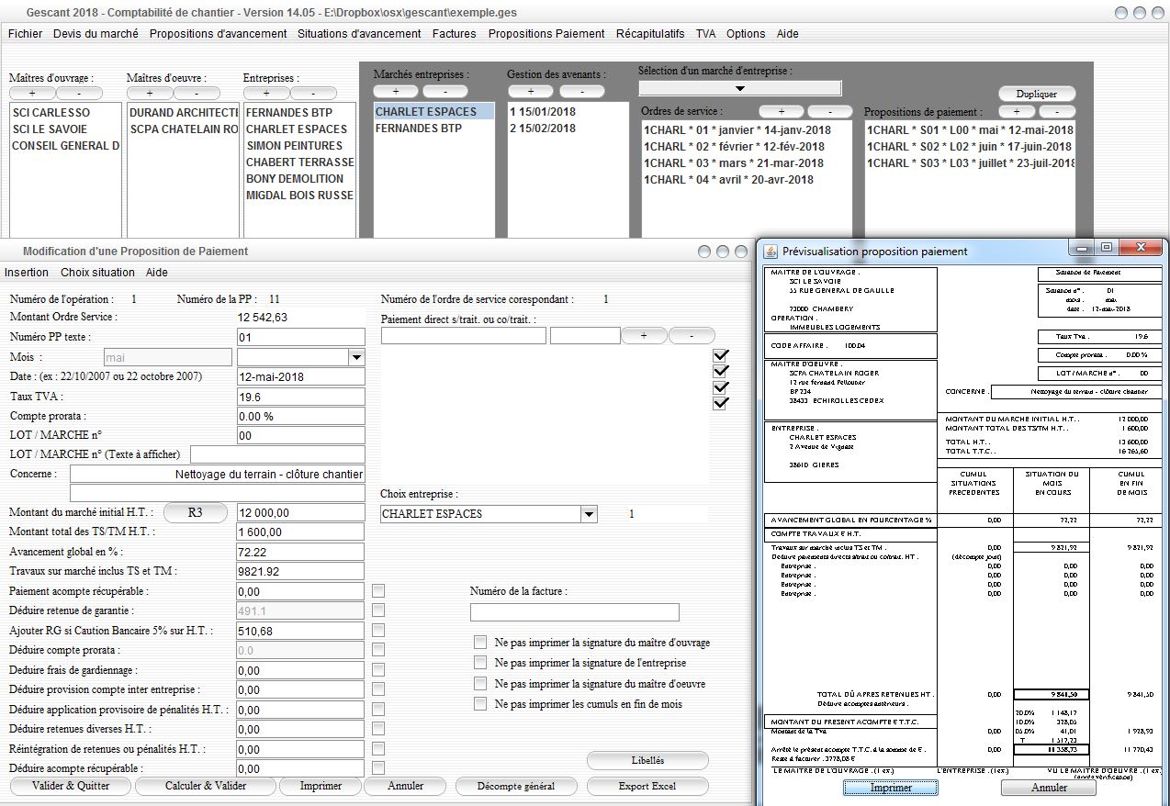
Task: Select avenant 2 15/02/2018
Action: [568, 129]
